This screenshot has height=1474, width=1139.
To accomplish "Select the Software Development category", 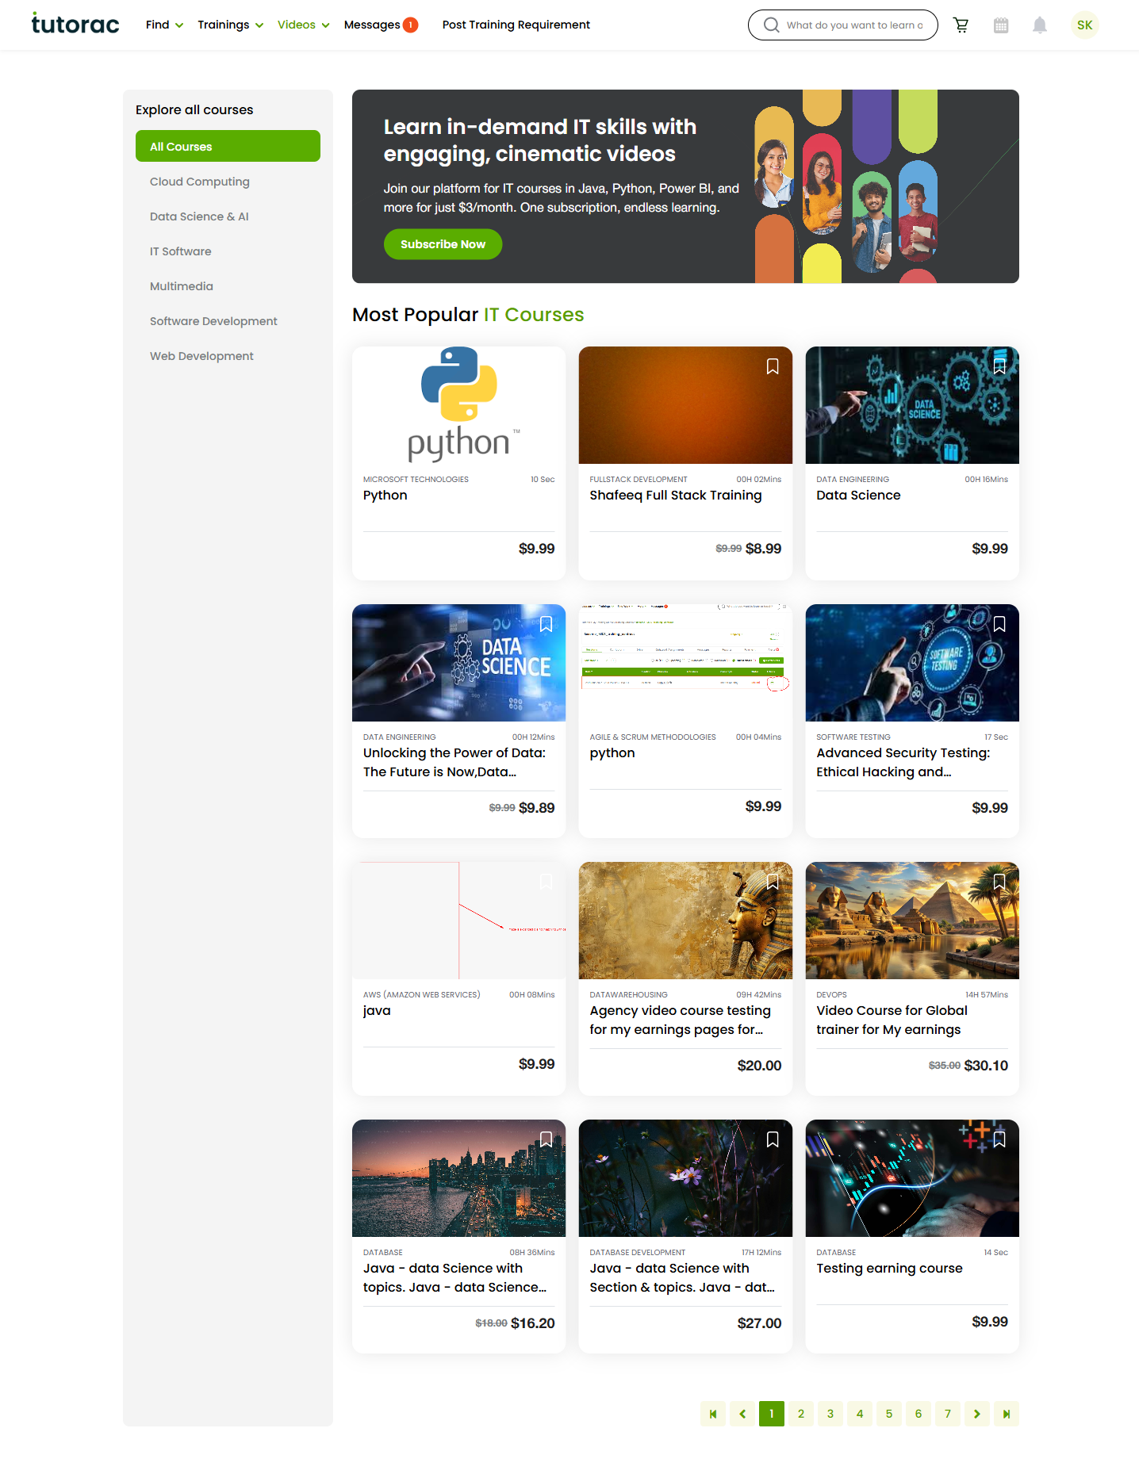I will tap(213, 321).
